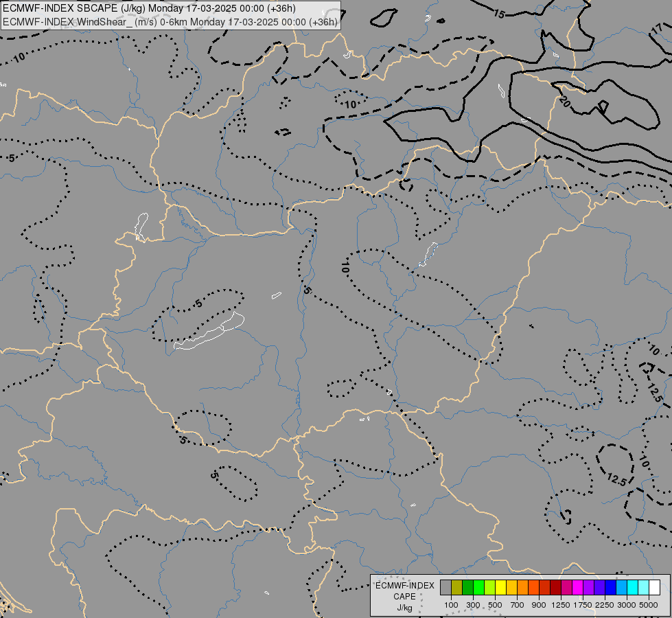Select the light blue swatch before the 3000 tick
Screen dimensions: 672x618
pos(622,588)
